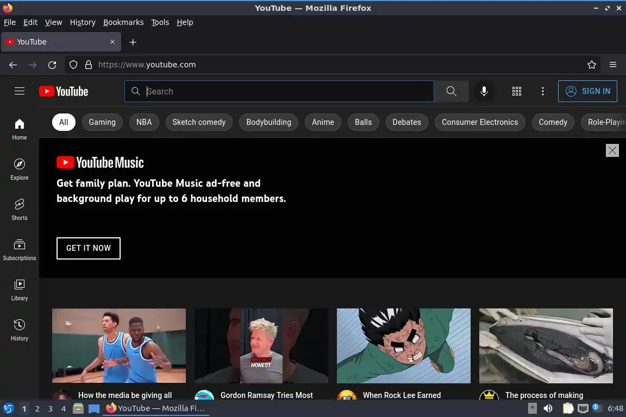This screenshot has height=417, width=626.
Task: Click the YouTube Music logo in banner
Action: [100, 162]
